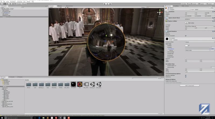The width and height of the screenshot is (215, 119).
Task: Open the Edit menu
Action: point(4,2)
